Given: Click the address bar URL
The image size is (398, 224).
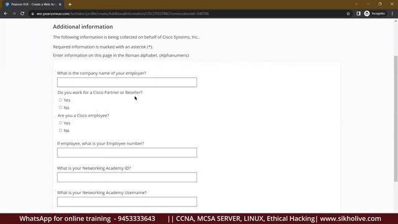Looking at the screenshot, I should (123, 14).
